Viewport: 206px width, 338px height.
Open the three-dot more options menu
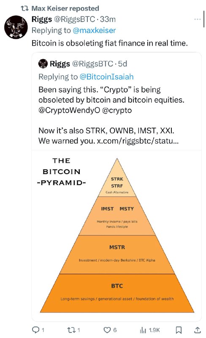(x=197, y=19)
